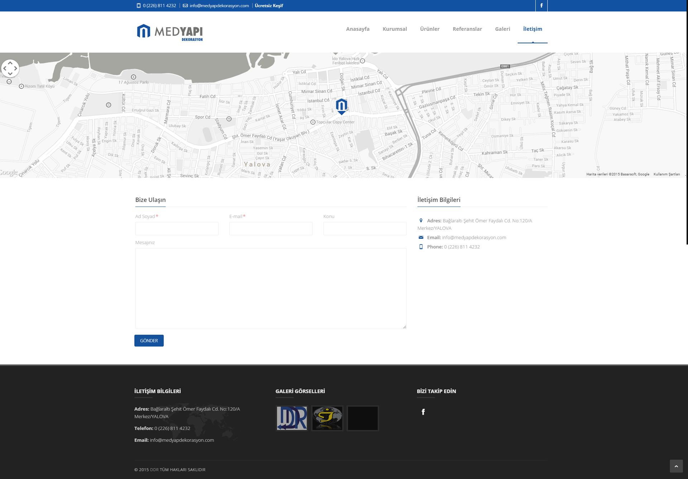Click the Facebook icon in top bar
The image size is (688, 479).
(x=541, y=6)
